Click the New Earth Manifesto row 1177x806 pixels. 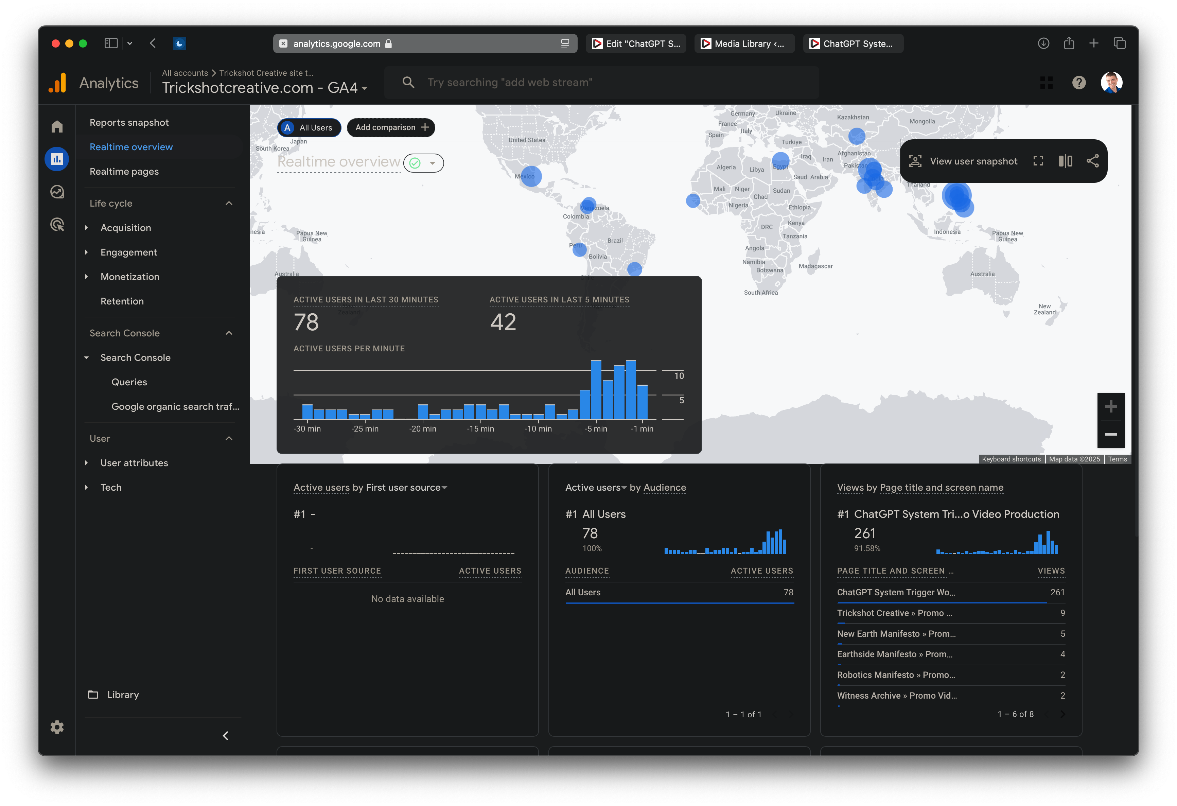tap(951, 634)
